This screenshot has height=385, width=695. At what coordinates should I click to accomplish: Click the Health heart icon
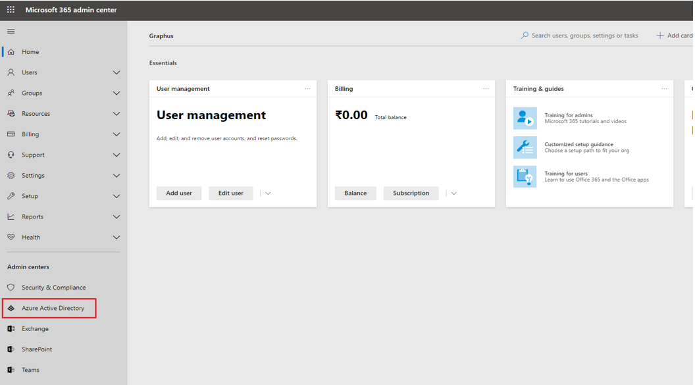[11, 237]
